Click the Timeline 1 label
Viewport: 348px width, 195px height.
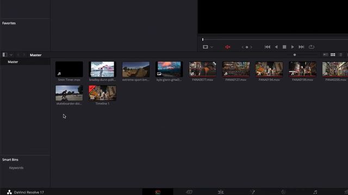(x=102, y=103)
